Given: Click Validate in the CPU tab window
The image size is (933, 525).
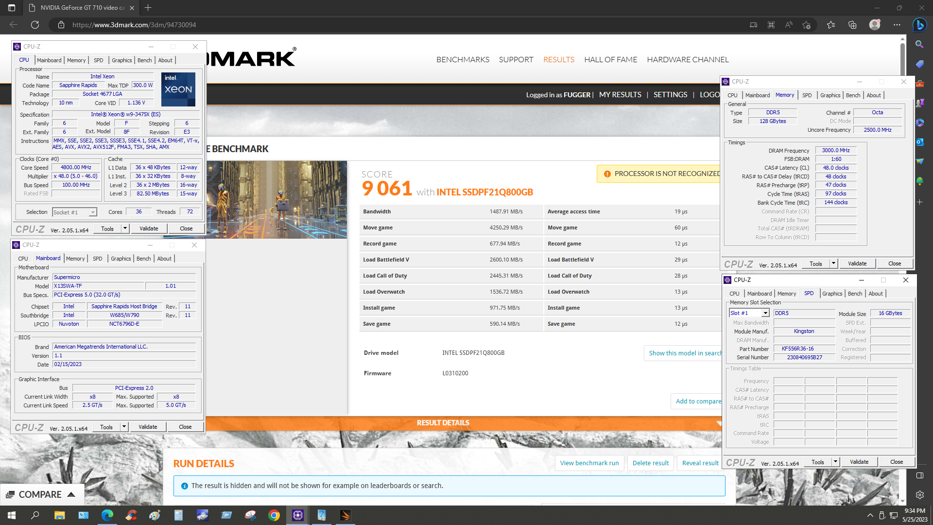Looking at the screenshot, I should (x=149, y=228).
